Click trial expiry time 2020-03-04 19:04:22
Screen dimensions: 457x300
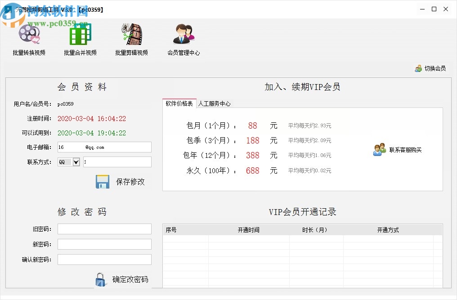click(92, 133)
